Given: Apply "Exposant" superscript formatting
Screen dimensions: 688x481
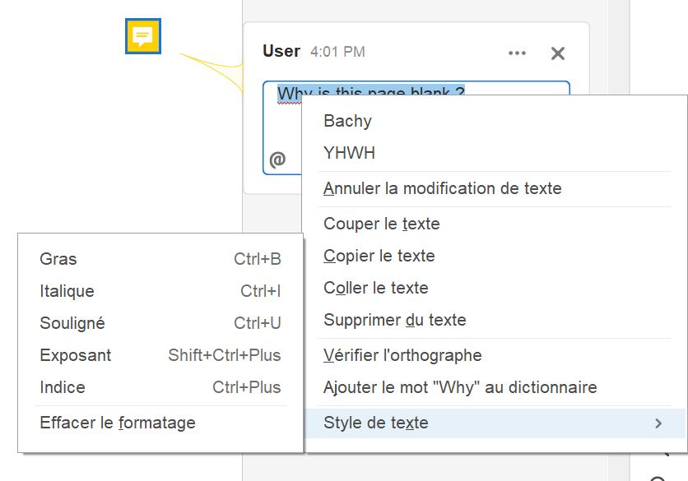Looking at the screenshot, I should (x=75, y=355).
